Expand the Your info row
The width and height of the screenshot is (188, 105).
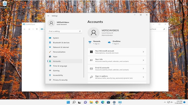point(117,60)
